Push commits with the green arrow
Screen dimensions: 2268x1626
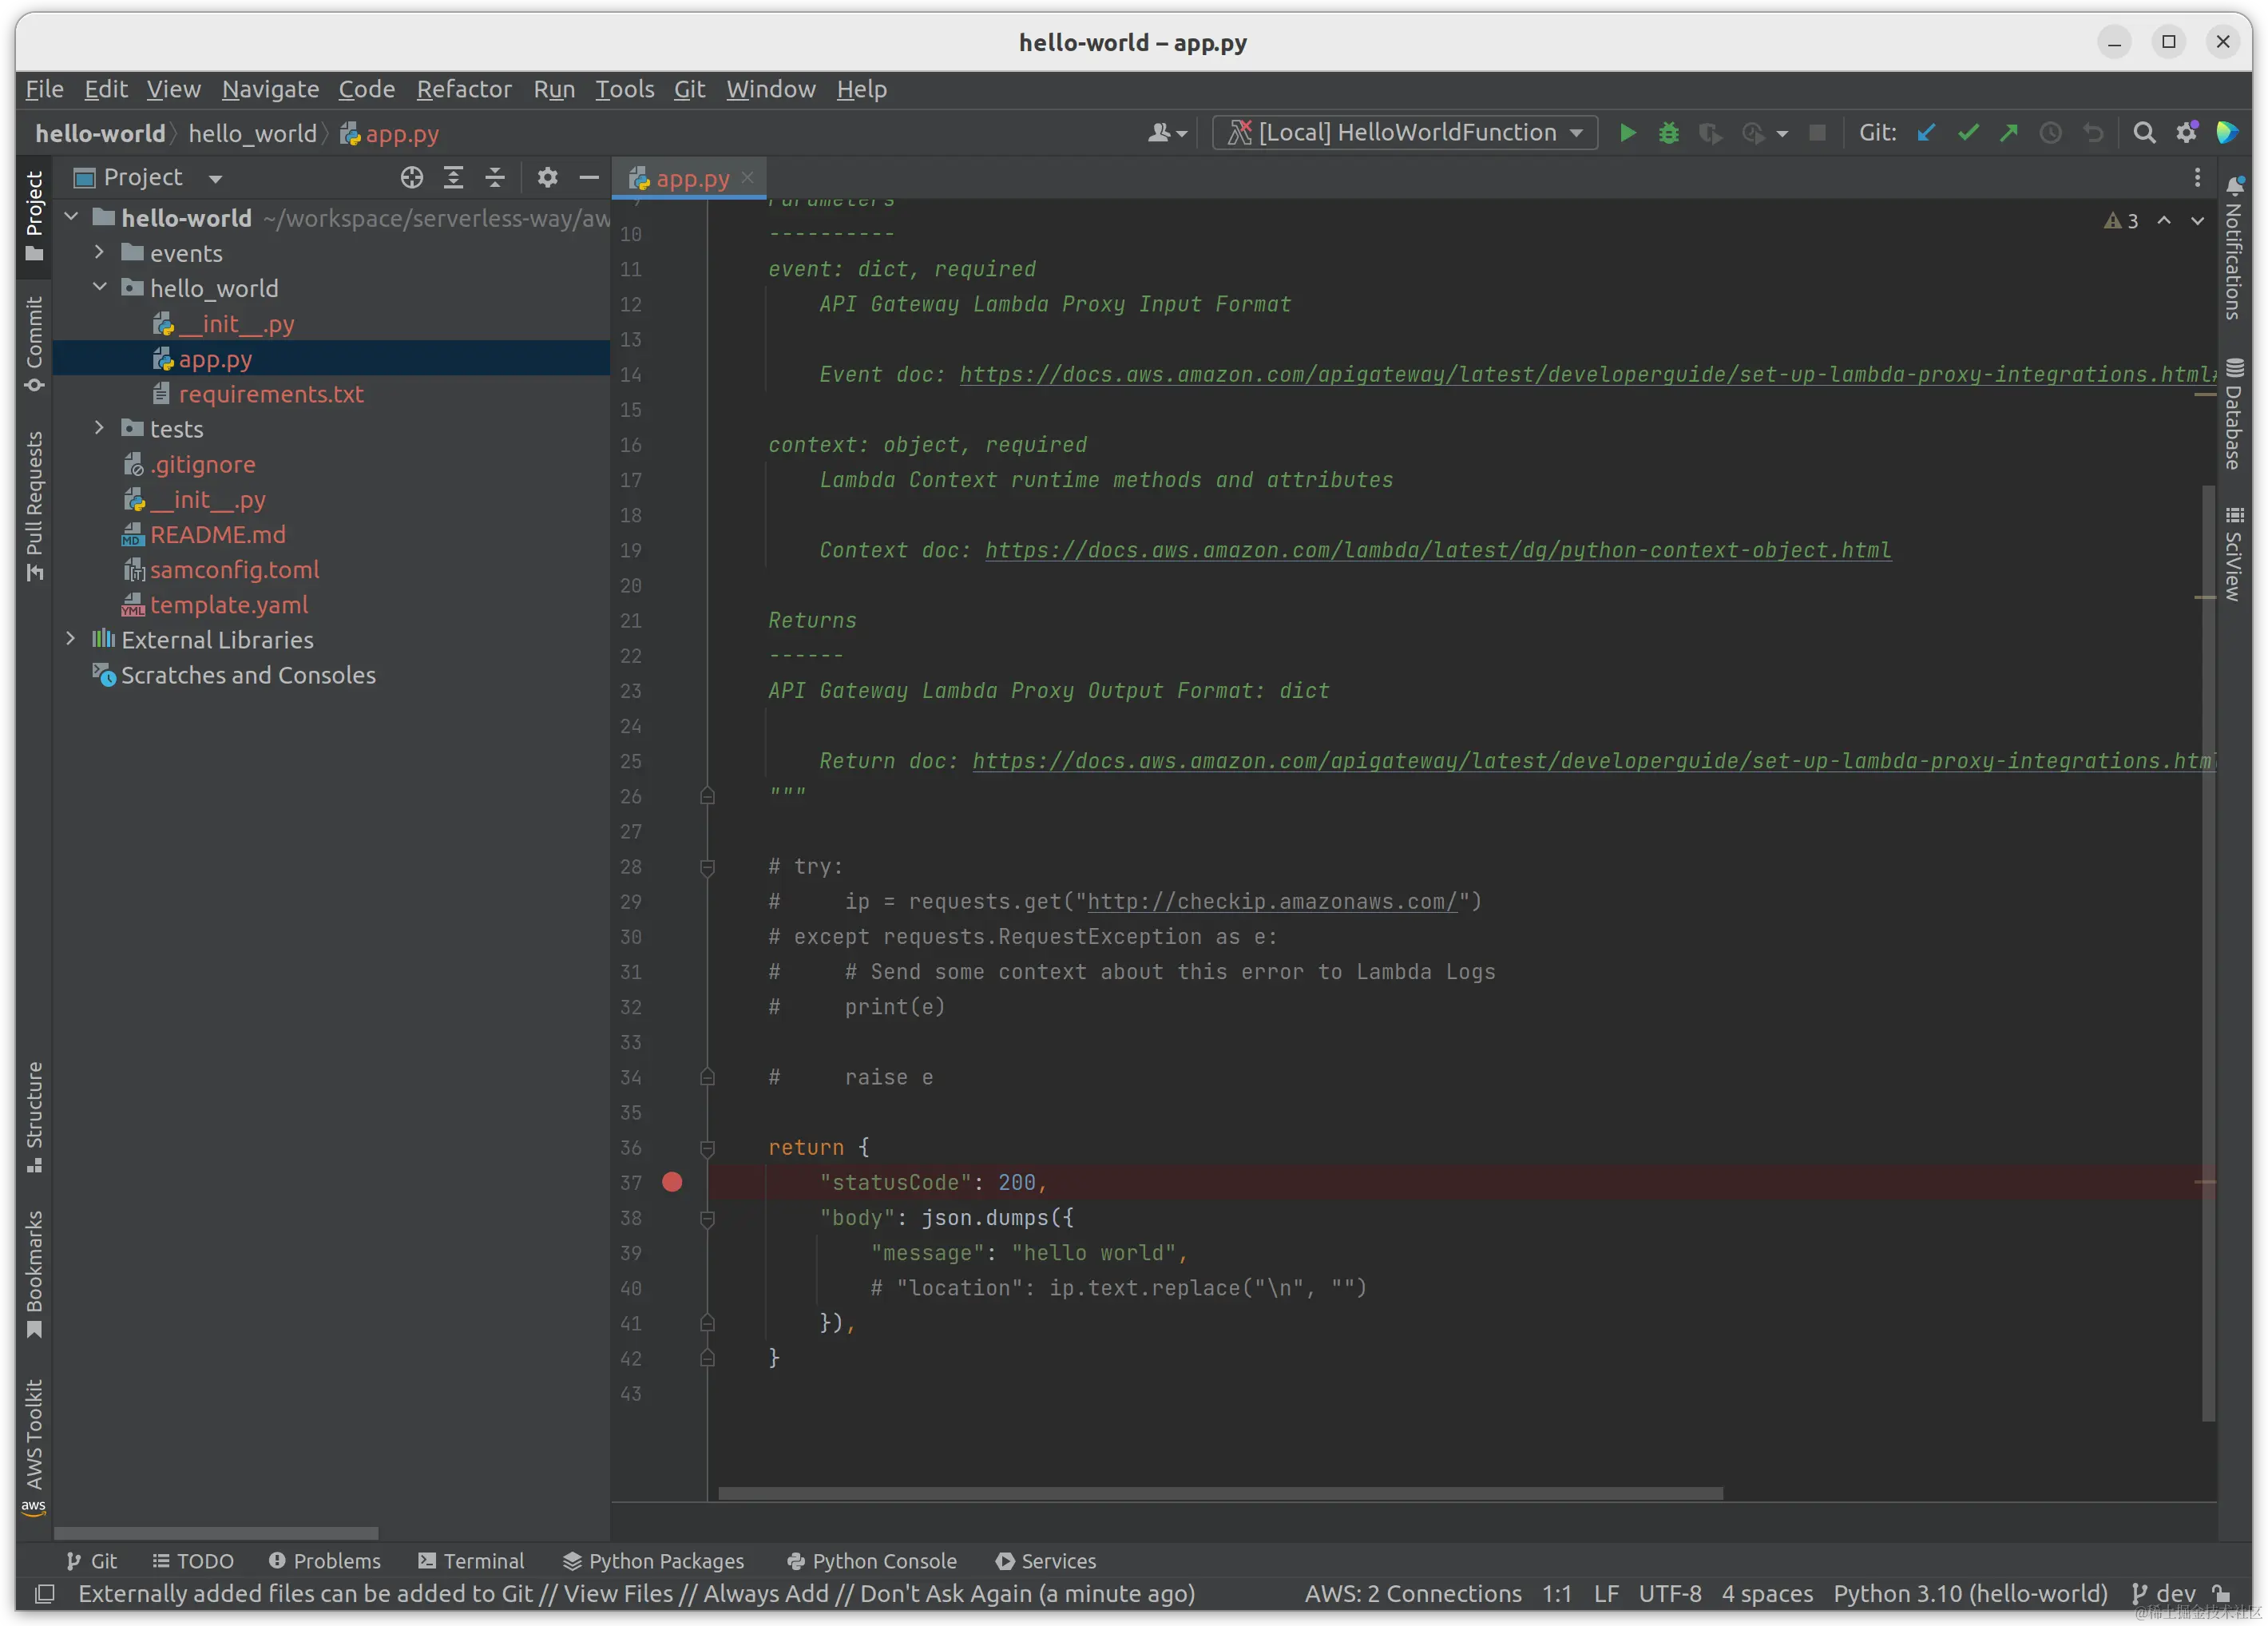coord(2009,133)
